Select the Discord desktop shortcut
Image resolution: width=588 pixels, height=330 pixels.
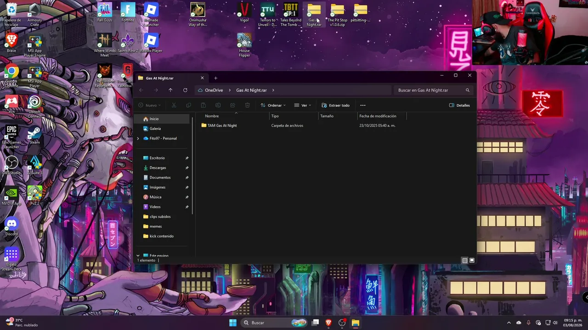coord(11,227)
